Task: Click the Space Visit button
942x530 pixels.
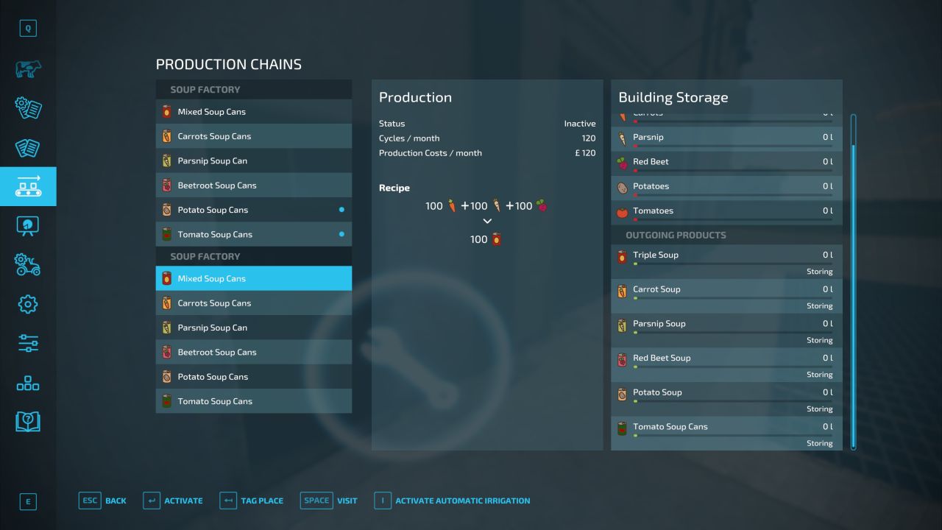Action: 328,501
